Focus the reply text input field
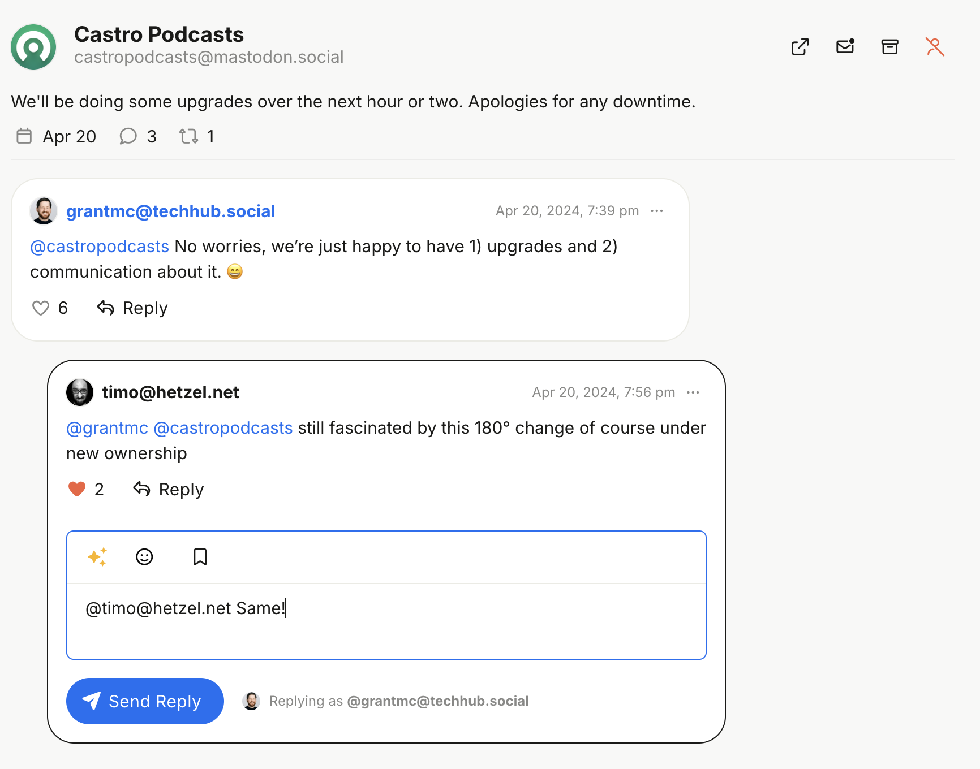The width and height of the screenshot is (980, 769). [386, 621]
